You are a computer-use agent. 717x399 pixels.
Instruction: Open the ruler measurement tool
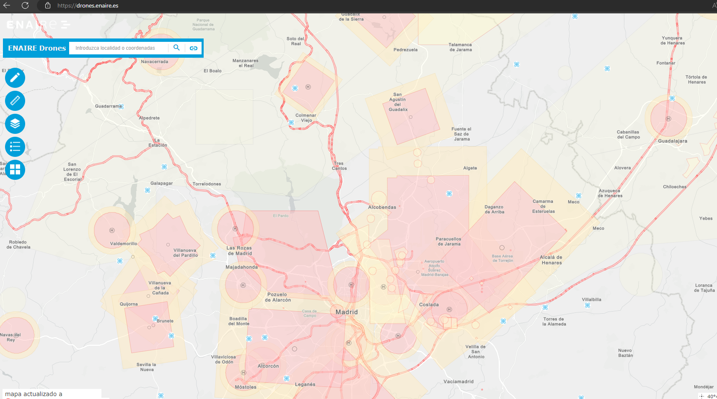click(x=15, y=101)
